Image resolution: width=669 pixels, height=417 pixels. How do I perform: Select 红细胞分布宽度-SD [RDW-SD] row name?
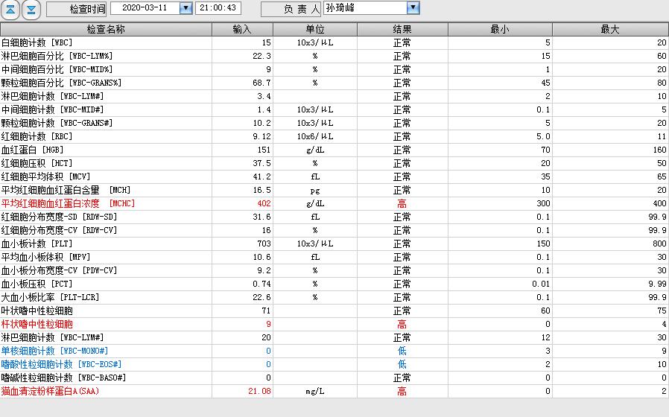click(60, 217)
